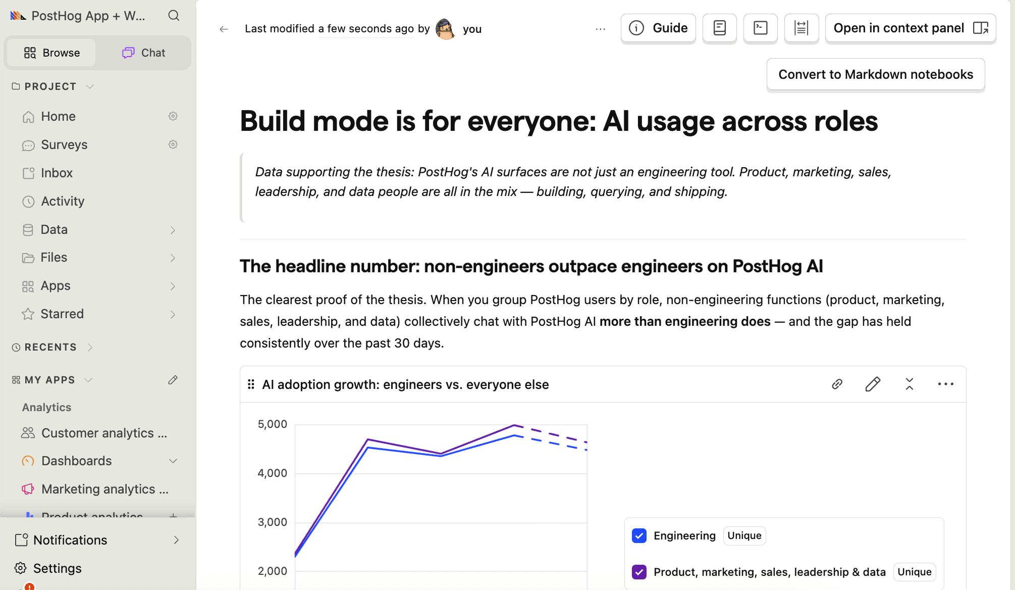
Task: Grab the drag handle of chart block
Action: [251, 384]
